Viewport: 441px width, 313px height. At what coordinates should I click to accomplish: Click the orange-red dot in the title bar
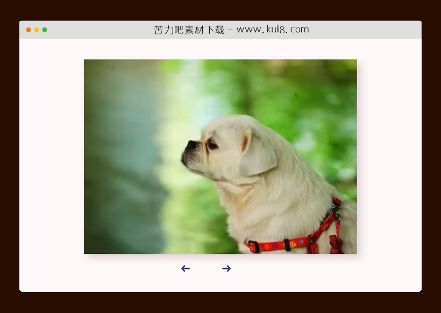[x=29, y=30]
